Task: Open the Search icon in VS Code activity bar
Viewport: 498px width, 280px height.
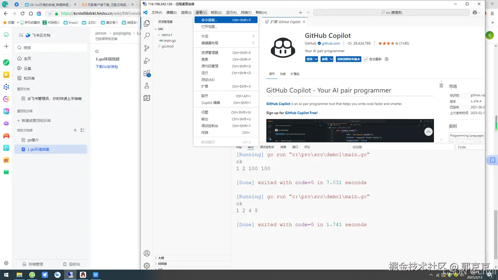Action: point(147,36)
